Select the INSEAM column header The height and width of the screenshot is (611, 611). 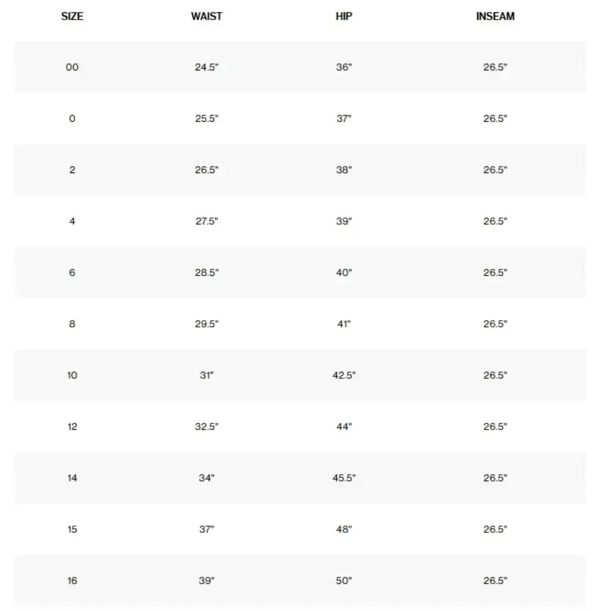click(x=496, y=16)
